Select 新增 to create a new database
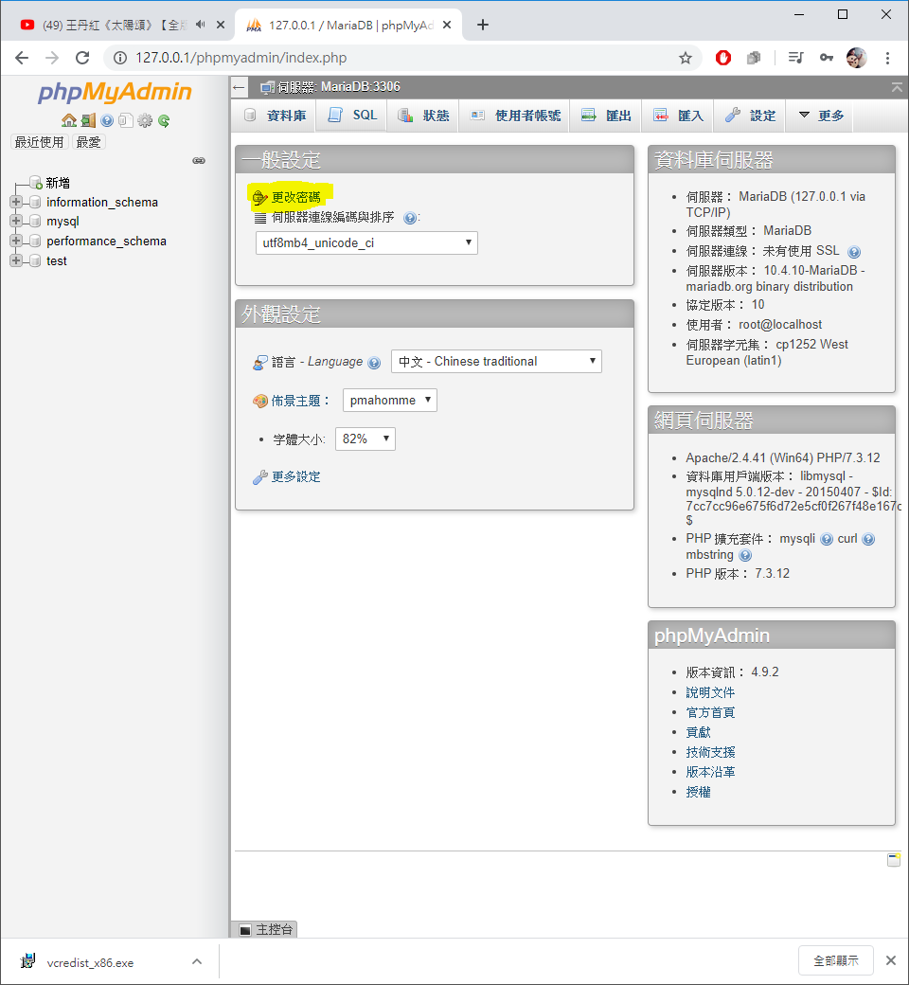909x985 pixels. coord(58,183)
